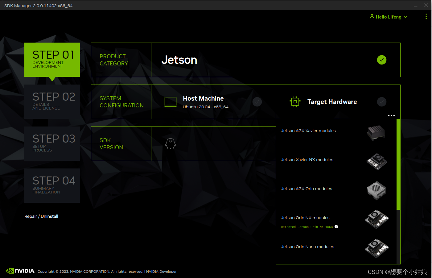This screenshot has width=432, height=278.
Task: Click the Jetson Xavier NX board thumbnail
Action: (376, 162)
